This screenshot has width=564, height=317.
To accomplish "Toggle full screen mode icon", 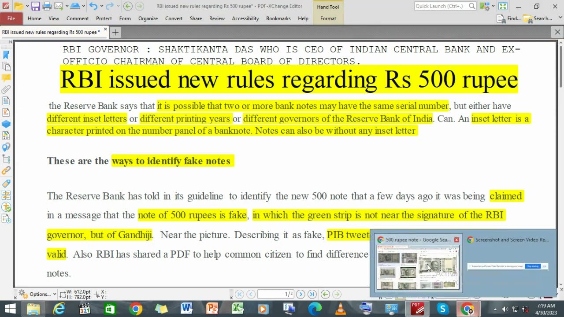I will click(x=503, y=6).
